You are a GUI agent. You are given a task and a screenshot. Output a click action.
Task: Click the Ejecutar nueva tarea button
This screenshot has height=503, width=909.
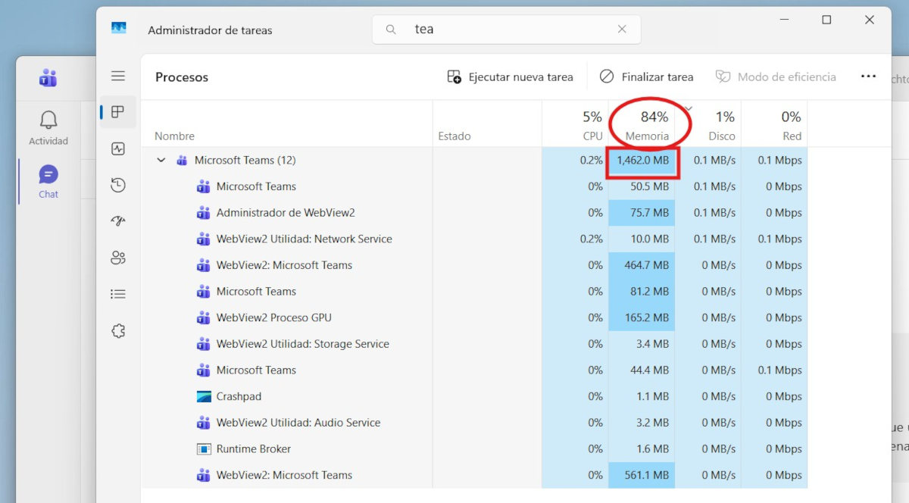tap(511, 77)
